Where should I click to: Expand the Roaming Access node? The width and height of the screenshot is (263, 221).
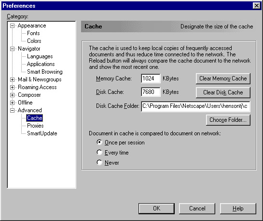(12, 87)
